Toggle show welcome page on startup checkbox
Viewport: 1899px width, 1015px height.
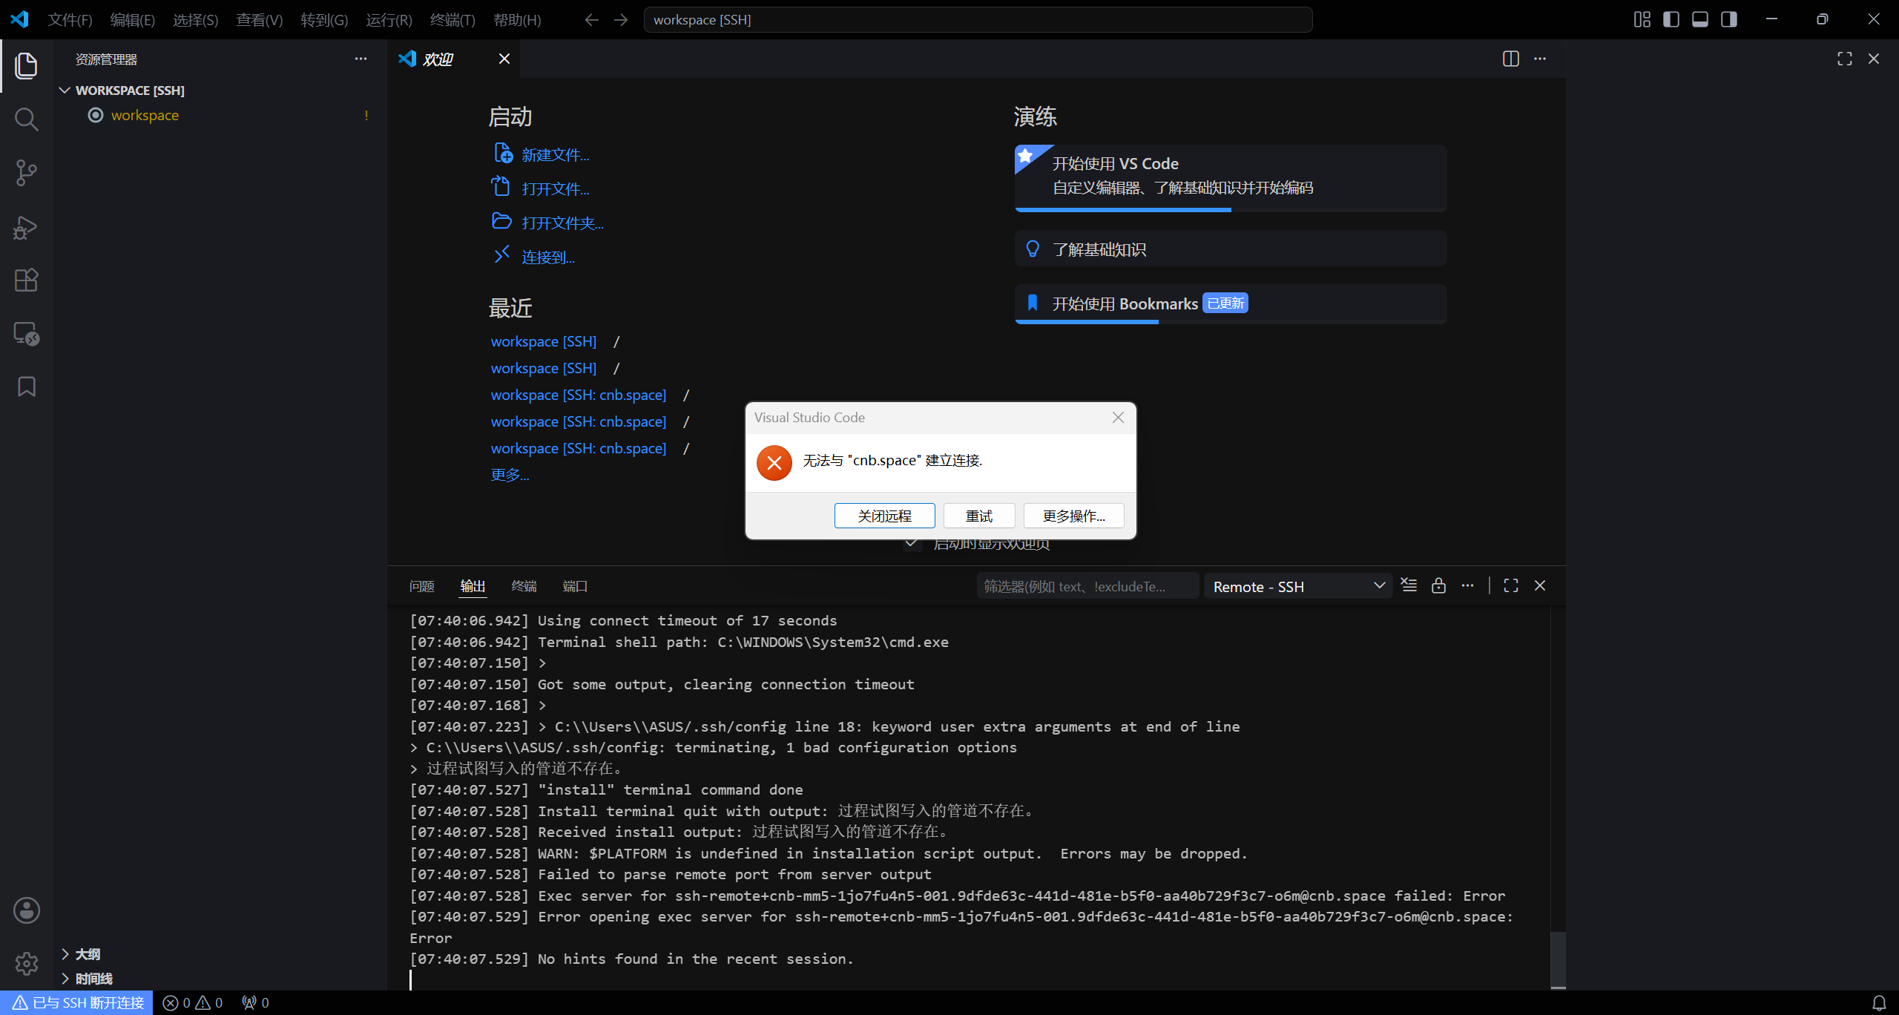pyautogui.click(x=912, y=544)
